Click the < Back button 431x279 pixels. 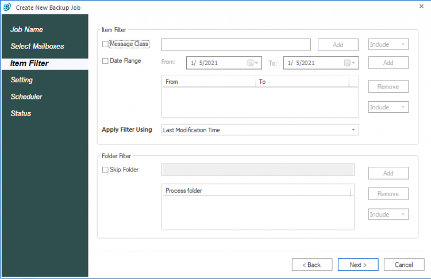(311, 265)
